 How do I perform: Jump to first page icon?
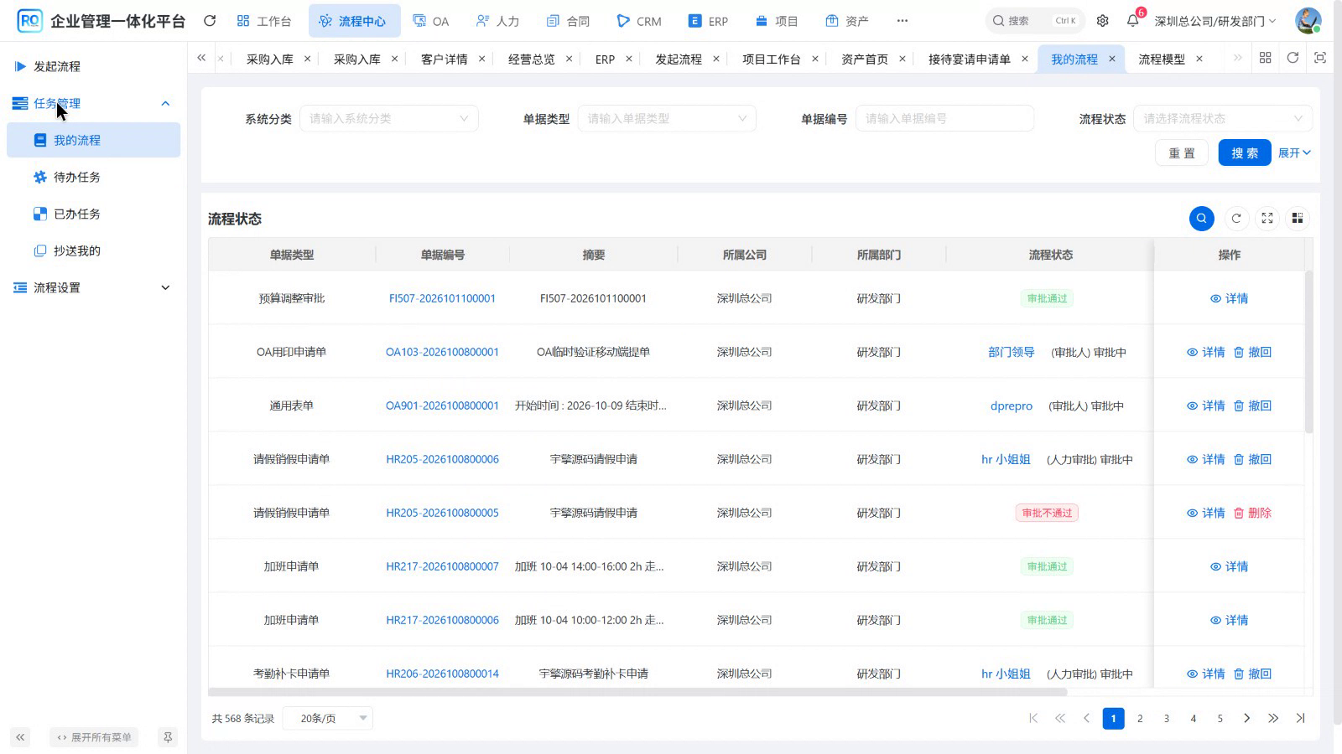1033,718
